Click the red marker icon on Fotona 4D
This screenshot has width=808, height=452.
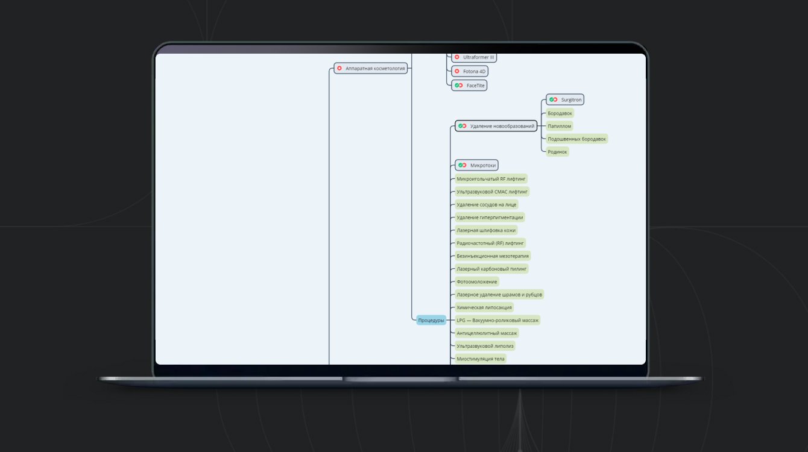click(457, 71)
